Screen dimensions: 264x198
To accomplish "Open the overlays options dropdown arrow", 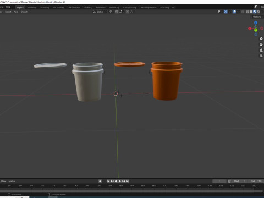I will (238, 12).
